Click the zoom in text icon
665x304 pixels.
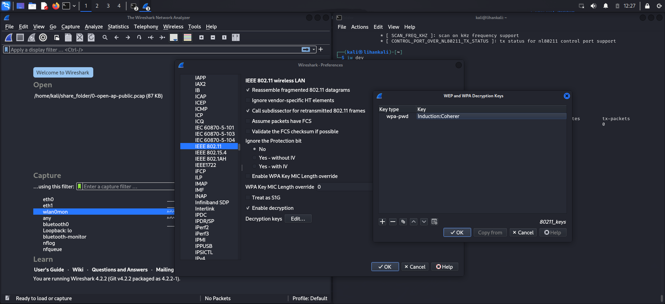201,37
